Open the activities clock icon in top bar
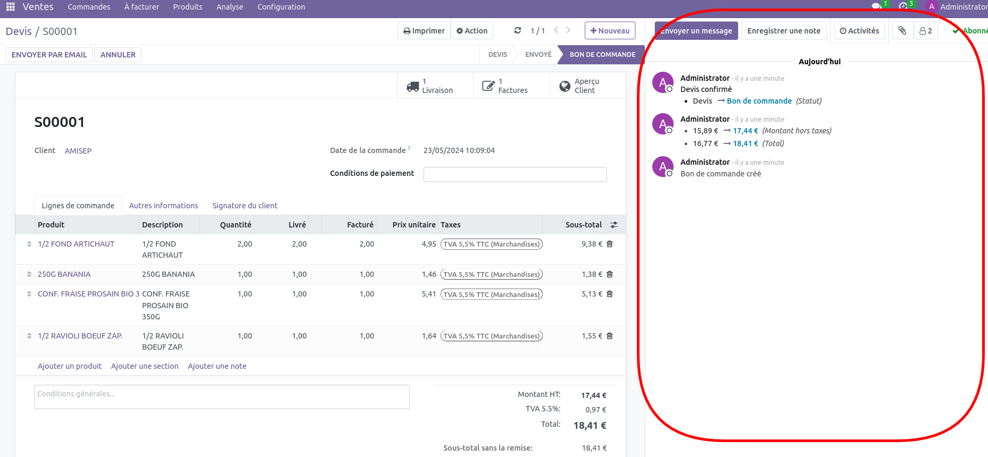Image resolution: width=988 pixels, height=457 pixels. [x=903, y=6]
